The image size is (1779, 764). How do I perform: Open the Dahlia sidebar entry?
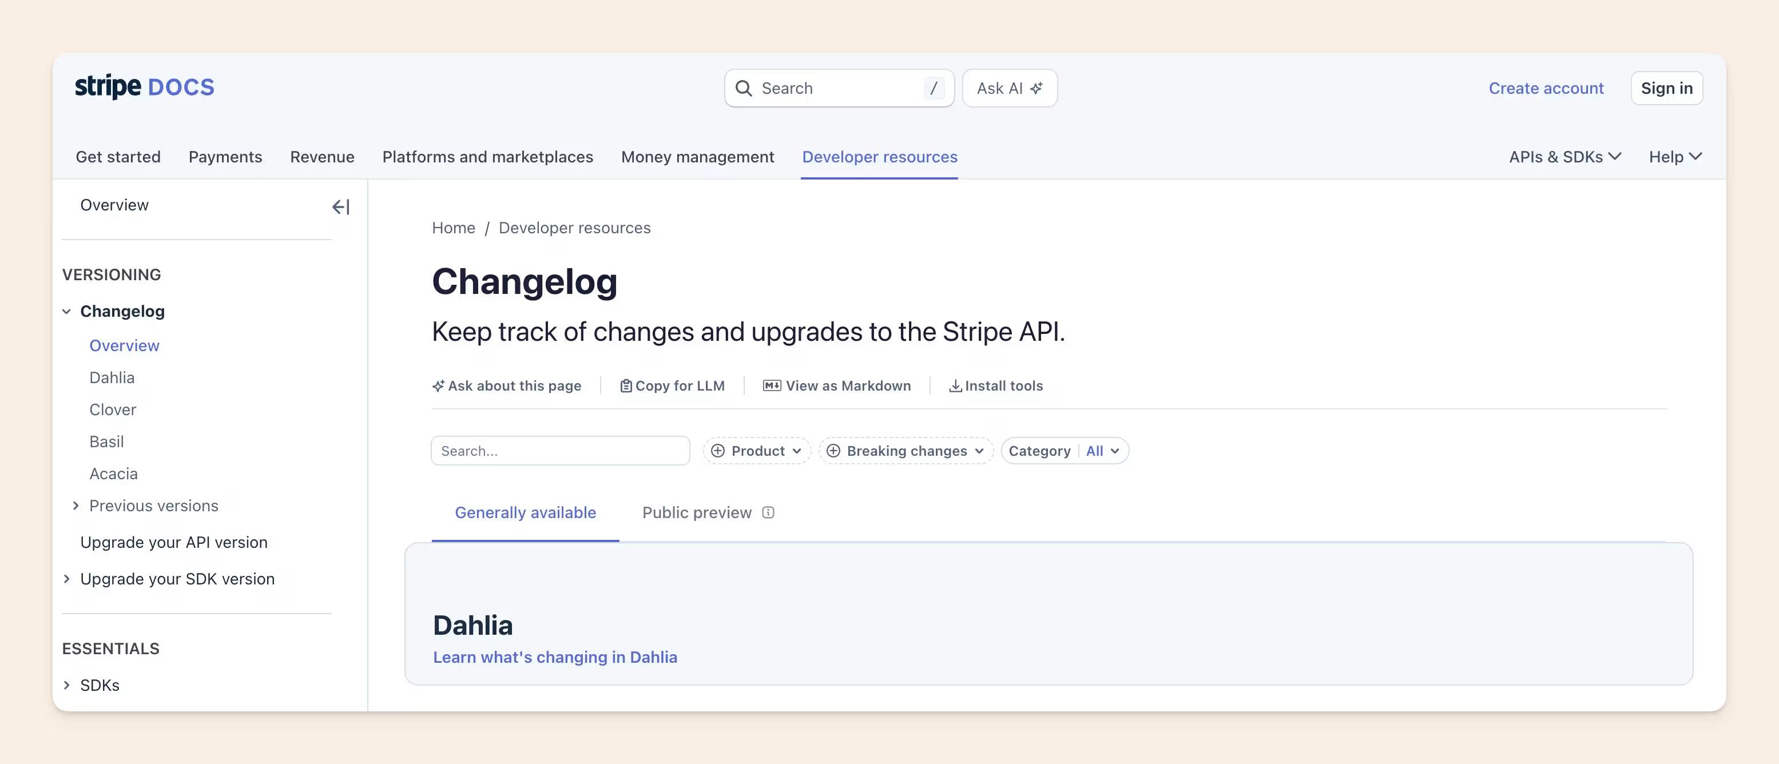pyautogui.click(x=112, y=377)
